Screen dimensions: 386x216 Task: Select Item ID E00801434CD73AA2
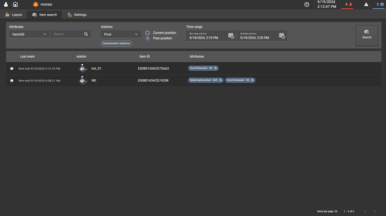[x=153, y=69]
